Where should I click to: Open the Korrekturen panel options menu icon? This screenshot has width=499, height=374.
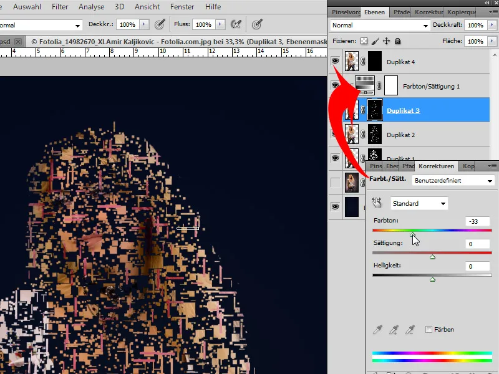pos(492,166)
